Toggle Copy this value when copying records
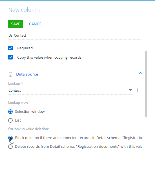 tap(10, 57)
